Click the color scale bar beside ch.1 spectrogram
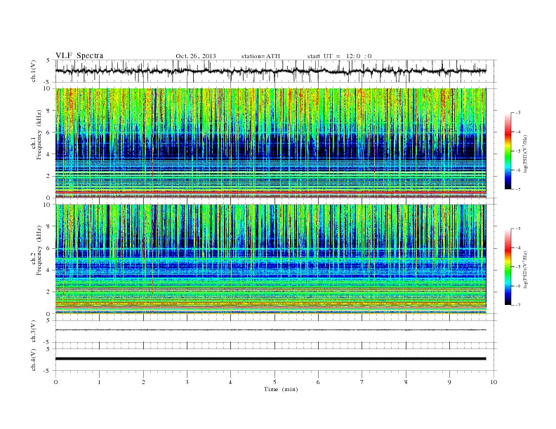 (x=508, y=151)
